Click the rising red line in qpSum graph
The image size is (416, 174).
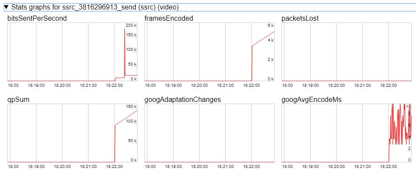pyautogui.click(x=126, y=118)
